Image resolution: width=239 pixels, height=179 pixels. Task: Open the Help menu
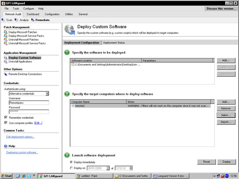click(x=41, y=9)
